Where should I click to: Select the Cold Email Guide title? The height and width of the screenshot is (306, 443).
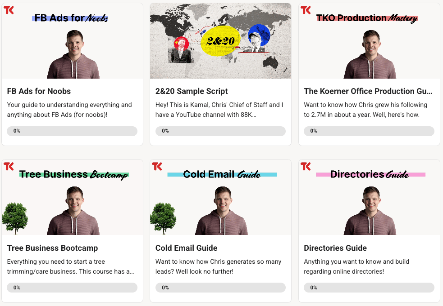click(x=187, y=248)
